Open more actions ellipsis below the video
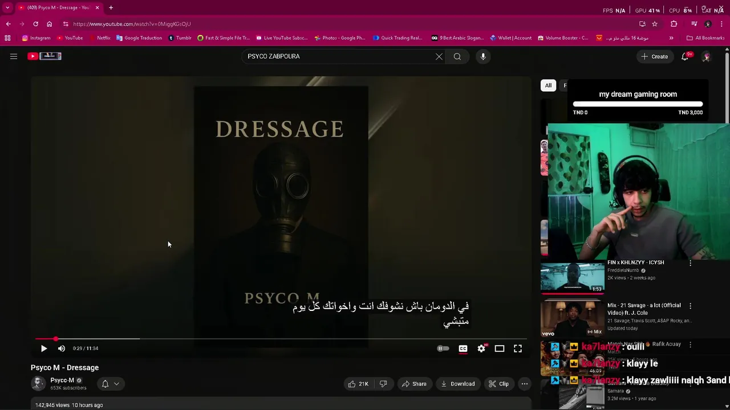Viewport: 730px width, 410px height. click(525, 384)
